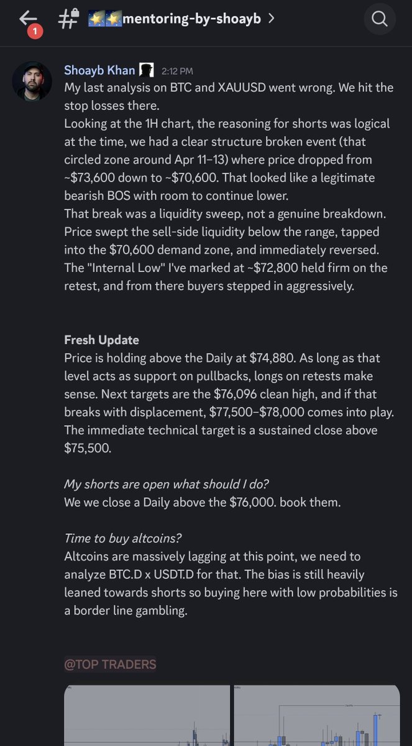This screenshot has width=412, height=746.
Task: Tap the back arrow icon
Action: (x=28, y=19)
